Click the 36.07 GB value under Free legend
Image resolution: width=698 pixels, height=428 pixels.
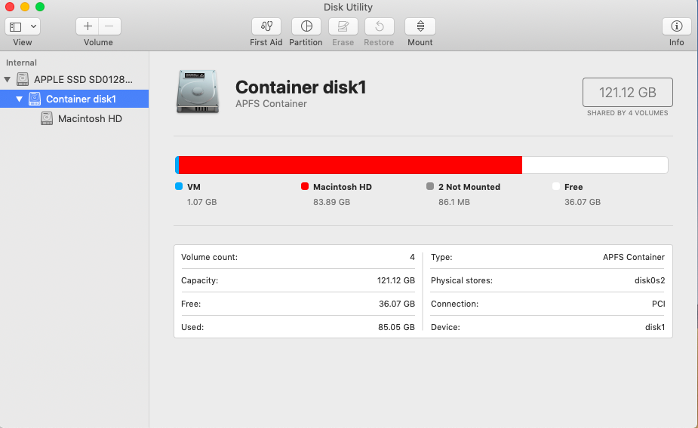point(583,202)
